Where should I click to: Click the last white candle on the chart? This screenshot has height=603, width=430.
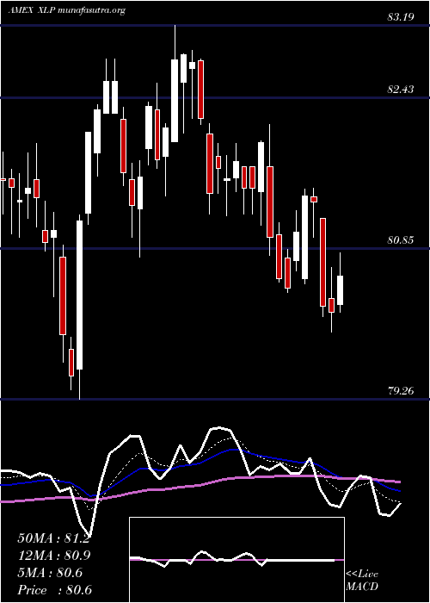click(341, 283)
